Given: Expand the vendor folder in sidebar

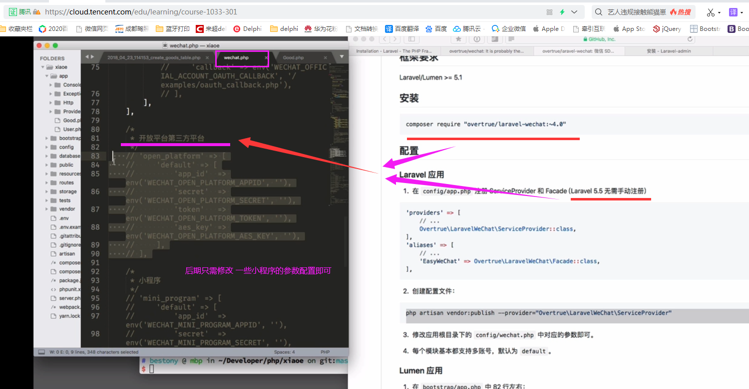Looking at the screenshot, I should click(48, 209).
